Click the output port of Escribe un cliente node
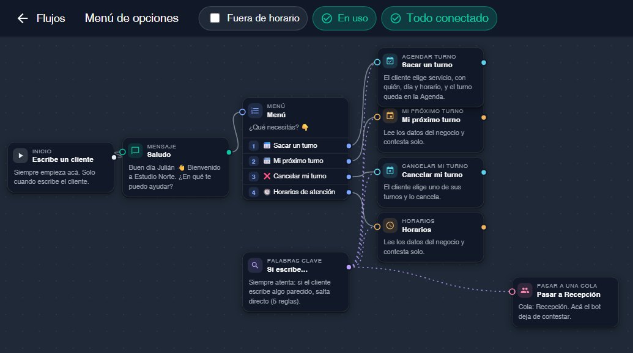 pos(114,157)
